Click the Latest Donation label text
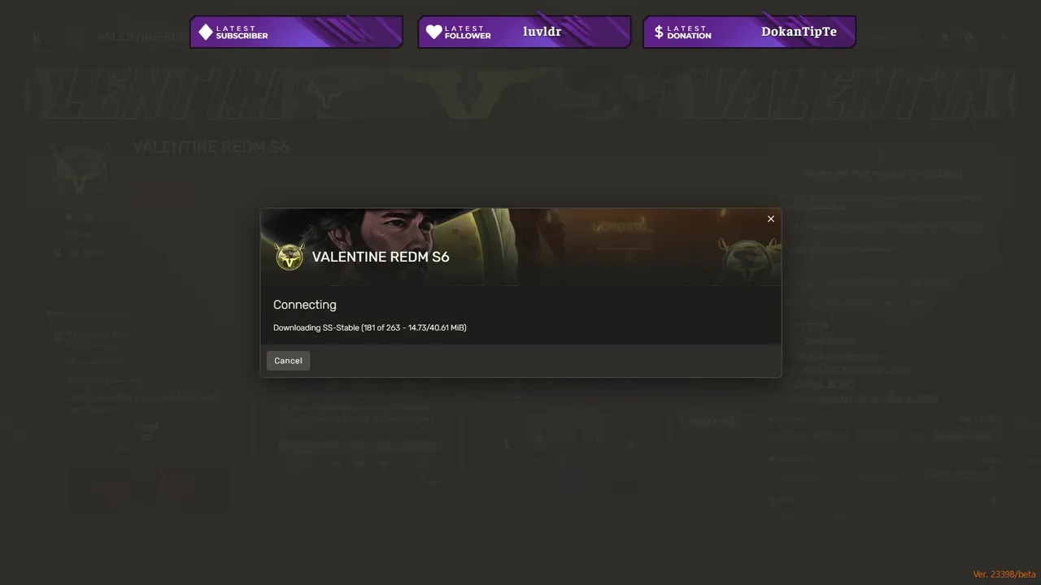1041x585 pixels. click(689, 32)
